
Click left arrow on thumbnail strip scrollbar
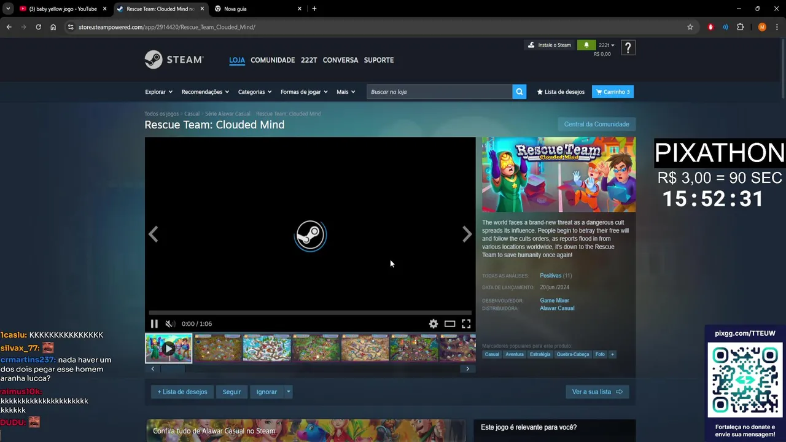152,368
